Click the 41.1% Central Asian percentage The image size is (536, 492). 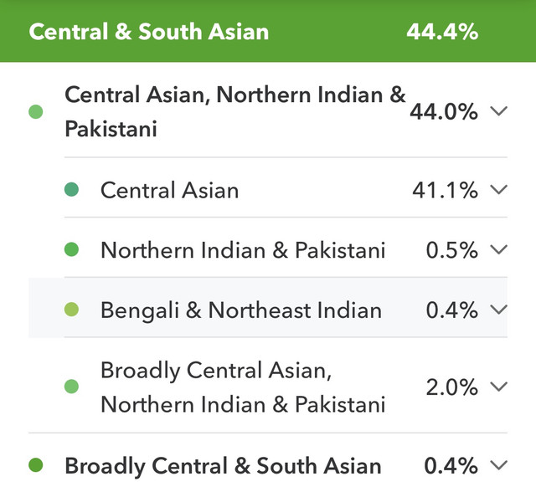(444, 190)
